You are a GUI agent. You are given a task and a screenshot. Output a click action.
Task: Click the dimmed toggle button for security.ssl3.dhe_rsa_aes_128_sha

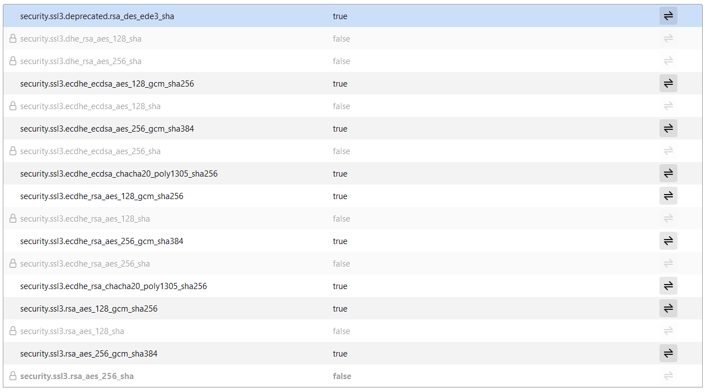668,39
